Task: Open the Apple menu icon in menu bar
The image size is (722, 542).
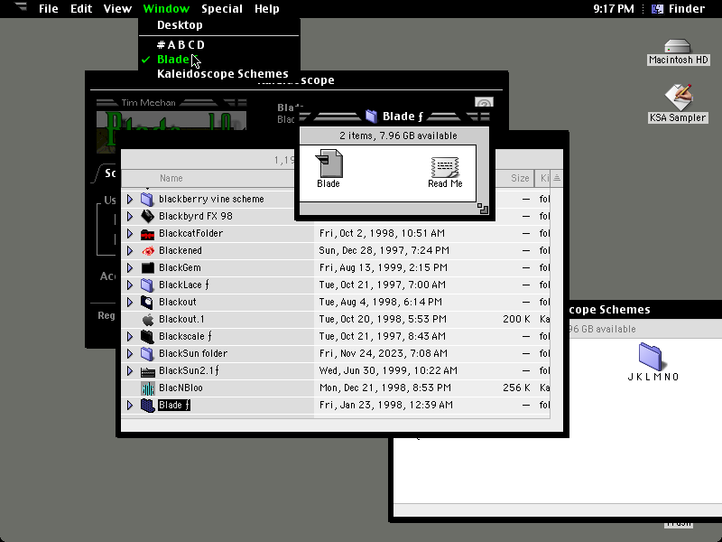Action: pyautogui.click(x=21, y=7)
